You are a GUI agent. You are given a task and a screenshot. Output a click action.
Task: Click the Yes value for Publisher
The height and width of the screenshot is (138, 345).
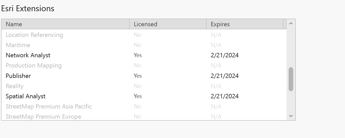tap(138, 76)
